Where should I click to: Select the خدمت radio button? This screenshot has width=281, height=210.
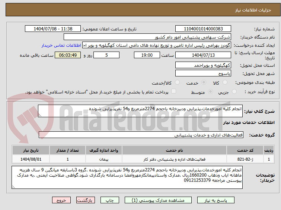204,82
